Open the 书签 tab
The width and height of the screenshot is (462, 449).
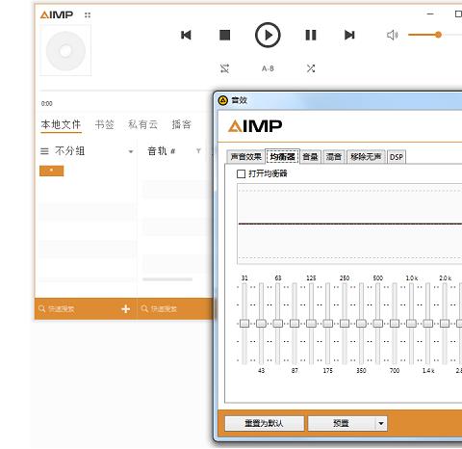pos(105,124)
